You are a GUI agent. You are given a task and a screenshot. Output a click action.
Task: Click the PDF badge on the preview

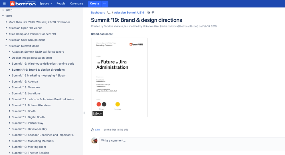(x=98, y=114)
